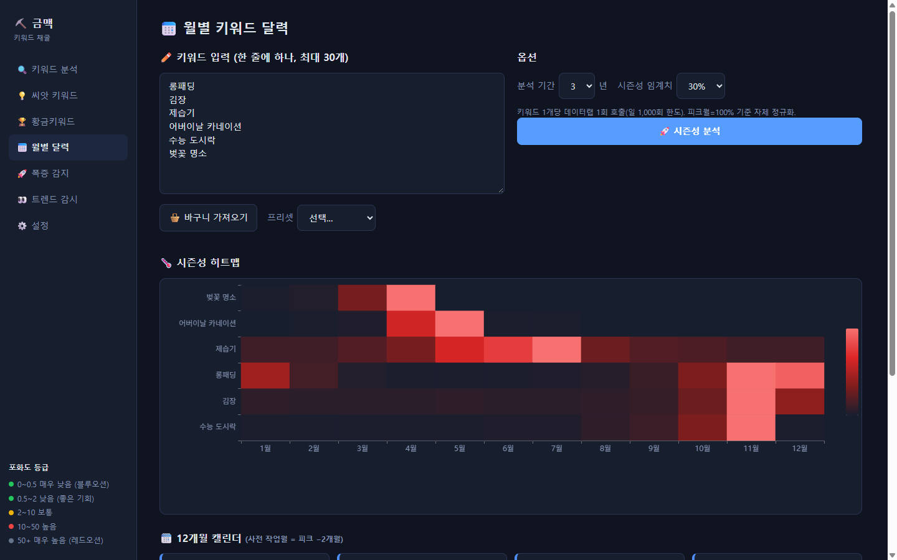897x560 pixels.
Task: Click the pencil icon beside 키워드 입력
Action: (x=166, y=58)
